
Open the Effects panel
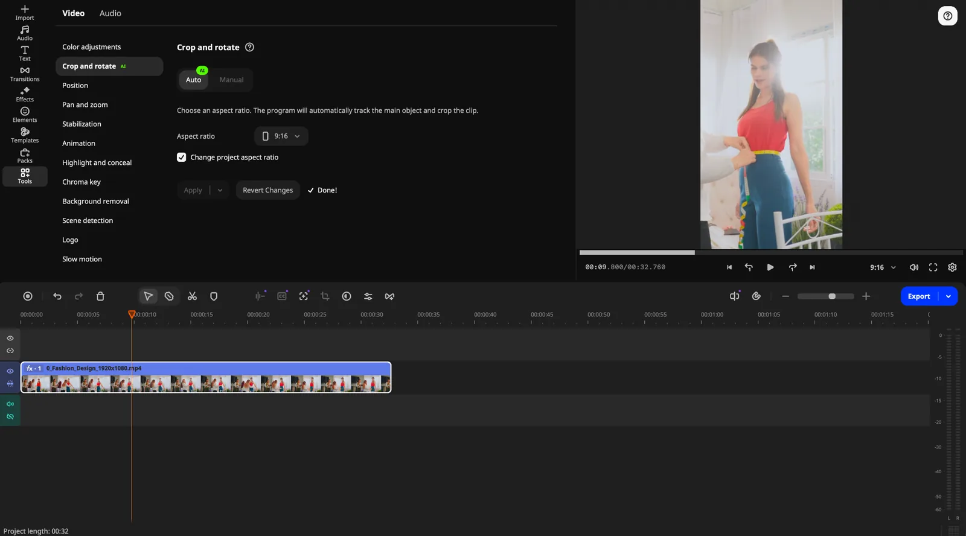25,95
